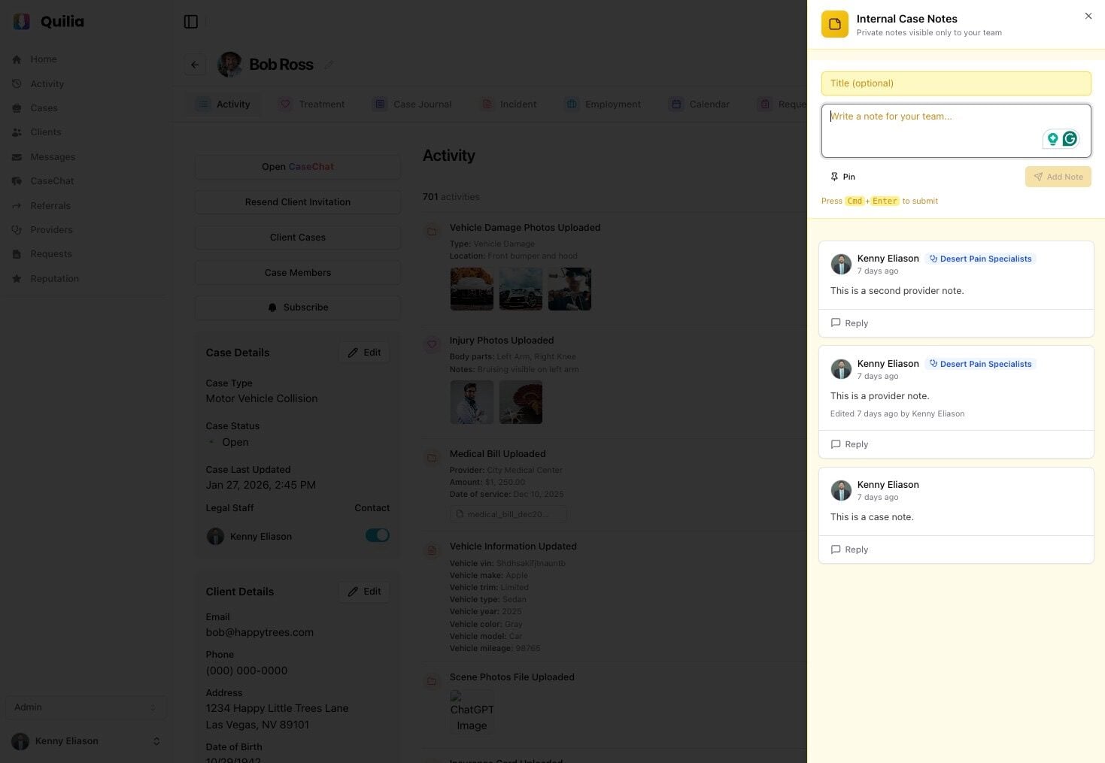
Task: Toggle the Pin option for the new note
Action: [843, 176]
